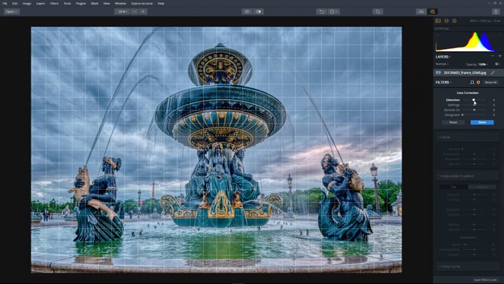Open the Mask menu

(x=95, y=4)
